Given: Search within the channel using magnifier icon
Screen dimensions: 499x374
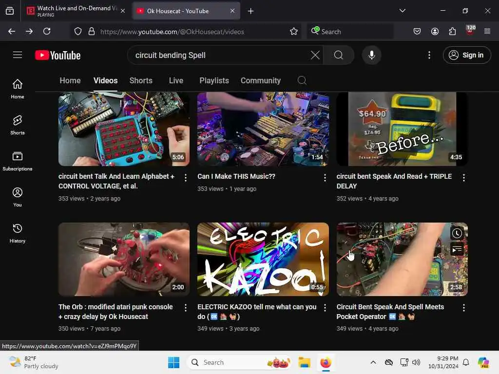Looking at the screenshot, I should click(x=302, y=80).
